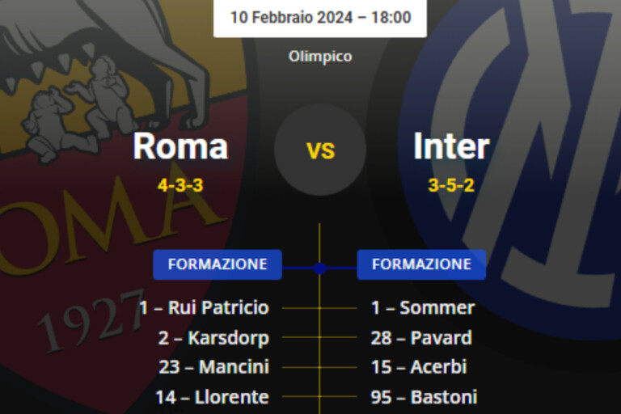Click the match date and time box

point(320,18)
